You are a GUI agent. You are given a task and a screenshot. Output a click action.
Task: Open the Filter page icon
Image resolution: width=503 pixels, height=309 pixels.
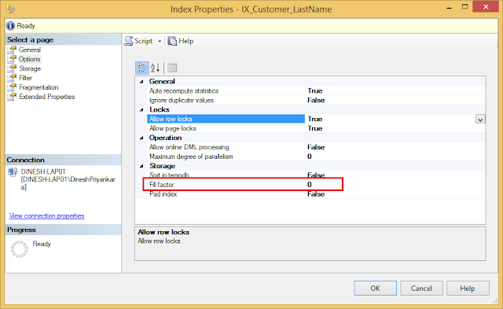coord(12,78)
